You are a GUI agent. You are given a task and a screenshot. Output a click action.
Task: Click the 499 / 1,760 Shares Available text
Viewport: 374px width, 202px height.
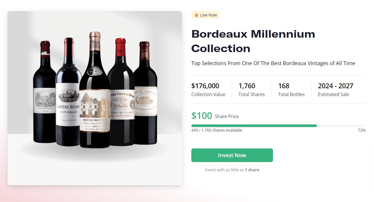coord(217,130)
